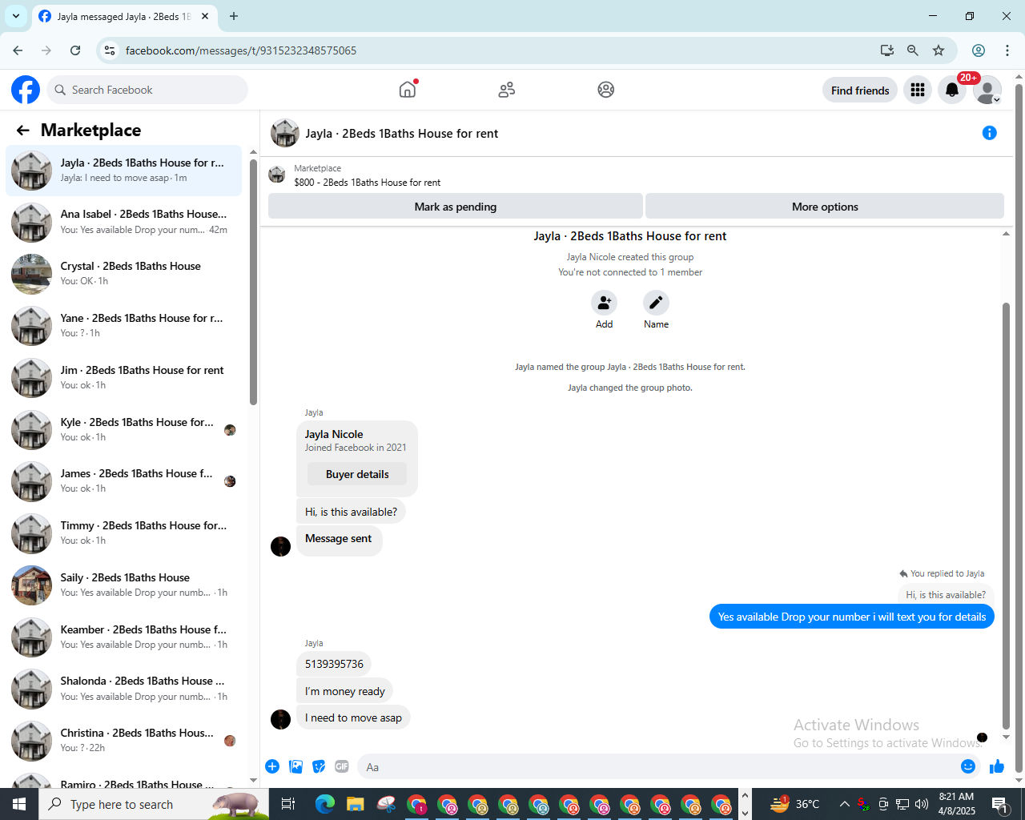Open the Menu grid icon

tap(918, 90)
